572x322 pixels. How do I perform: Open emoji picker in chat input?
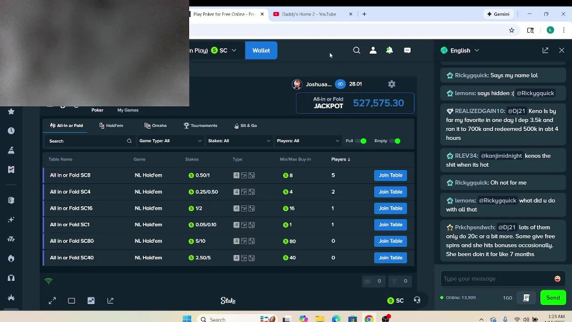tap(557, 279)
